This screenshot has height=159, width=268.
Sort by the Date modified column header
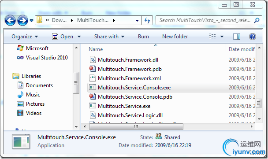click(242, 49)
